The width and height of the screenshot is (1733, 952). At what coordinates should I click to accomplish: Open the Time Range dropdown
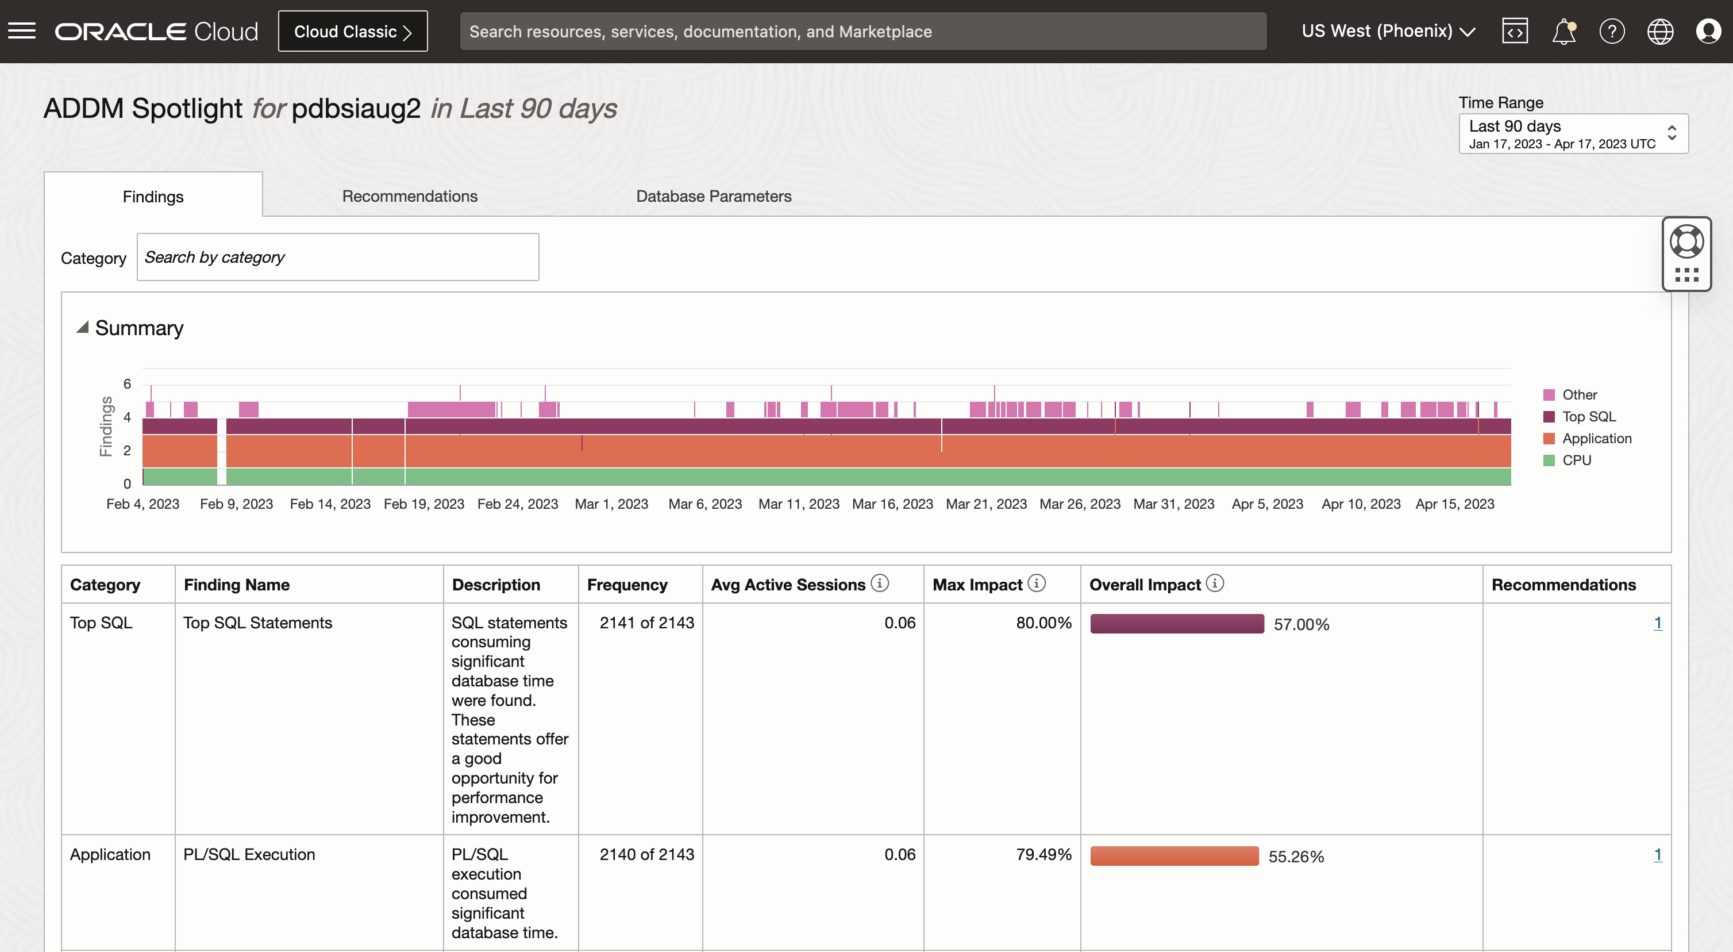click(x=1573, y=133)
